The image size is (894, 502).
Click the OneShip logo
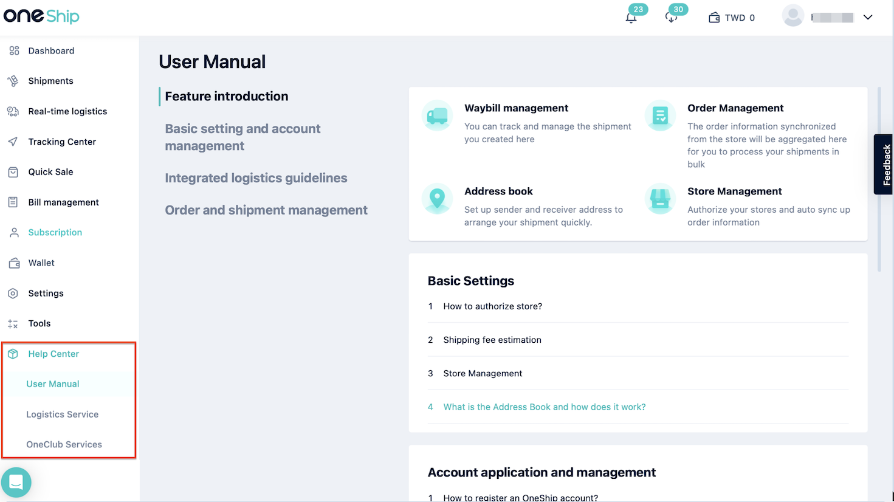41,16
